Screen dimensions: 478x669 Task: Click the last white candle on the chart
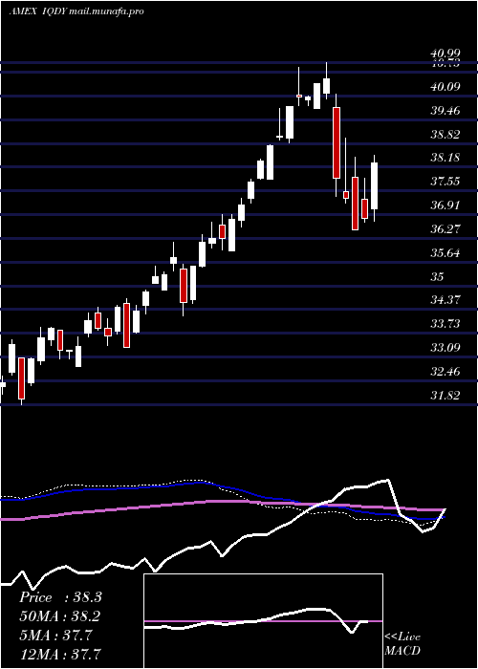(375, 186)
